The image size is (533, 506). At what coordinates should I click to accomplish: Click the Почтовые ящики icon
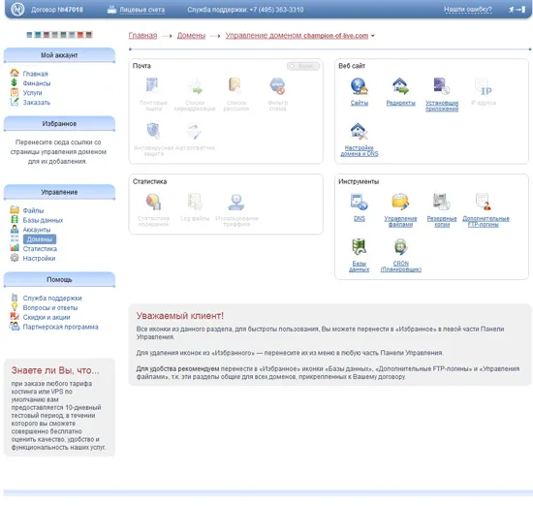(x=153, y=86)
